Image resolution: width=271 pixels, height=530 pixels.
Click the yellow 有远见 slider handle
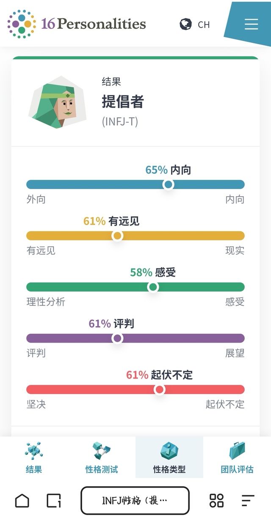click(117, 236)
